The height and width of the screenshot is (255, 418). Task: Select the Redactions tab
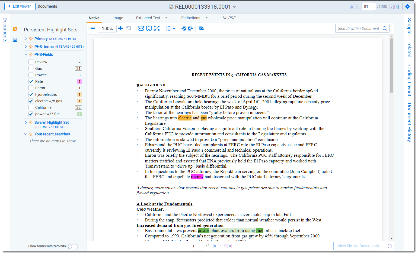190,18
